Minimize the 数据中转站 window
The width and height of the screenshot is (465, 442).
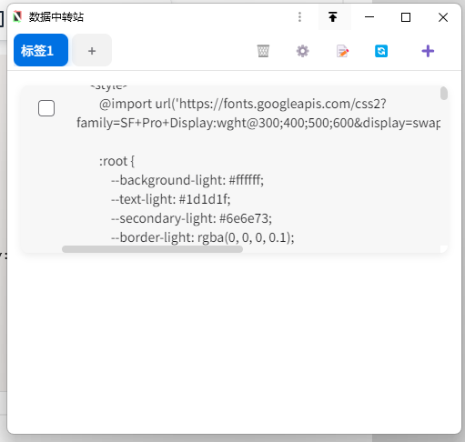[x=369, y=17]
